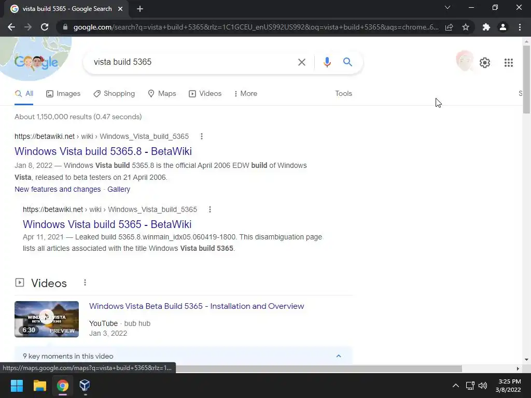Image resolution: width=531 pixels, height=398 pixels.
Task: Open the Windows Start menu
Action: tap(17, 386)
